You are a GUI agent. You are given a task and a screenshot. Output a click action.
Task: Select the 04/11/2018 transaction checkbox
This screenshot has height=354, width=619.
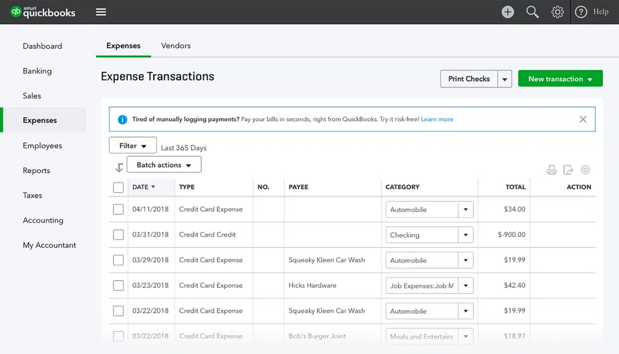tap(118, 209)
